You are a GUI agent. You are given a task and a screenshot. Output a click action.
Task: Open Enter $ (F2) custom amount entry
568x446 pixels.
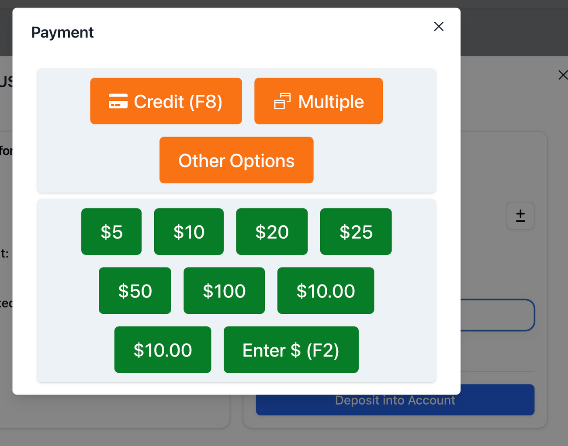point(291,350)
